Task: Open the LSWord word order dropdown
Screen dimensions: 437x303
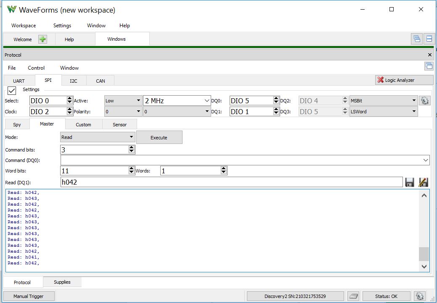Action: [384, 112]
